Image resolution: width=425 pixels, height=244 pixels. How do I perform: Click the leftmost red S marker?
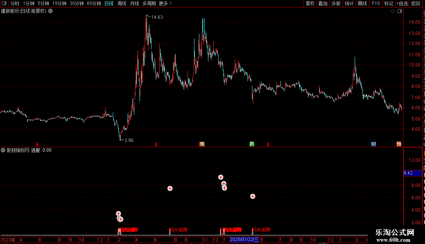(x=37, y=145)
